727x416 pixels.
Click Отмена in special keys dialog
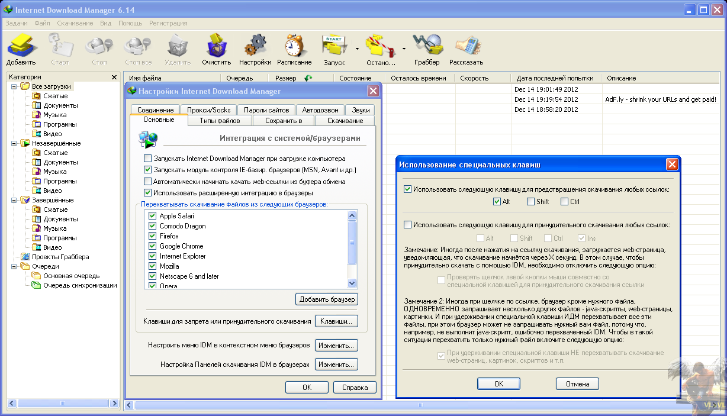[x=577, y=384]
